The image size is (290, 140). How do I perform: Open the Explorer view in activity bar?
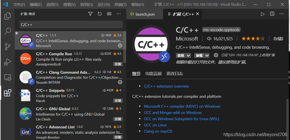click(8, 16)
